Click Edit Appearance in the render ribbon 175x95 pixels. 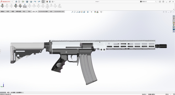click(x=2, y=6)
